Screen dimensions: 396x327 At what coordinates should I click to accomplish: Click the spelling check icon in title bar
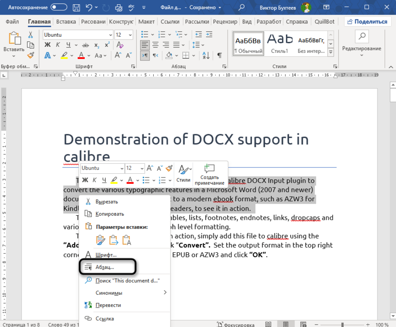pyautogui.click(x=132, y=8)
